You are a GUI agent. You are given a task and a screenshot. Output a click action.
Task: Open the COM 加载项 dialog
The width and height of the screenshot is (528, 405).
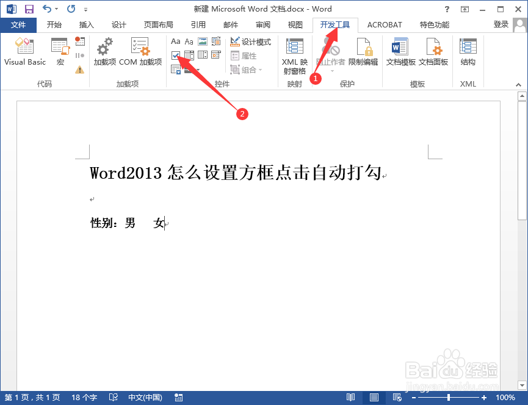[x=140, y=51]
